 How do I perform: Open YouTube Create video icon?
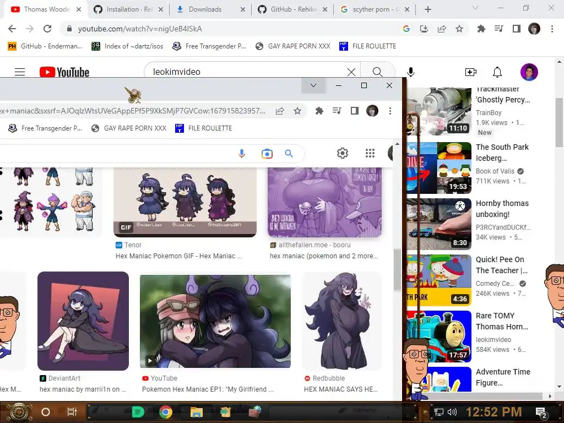click(470, 72)
